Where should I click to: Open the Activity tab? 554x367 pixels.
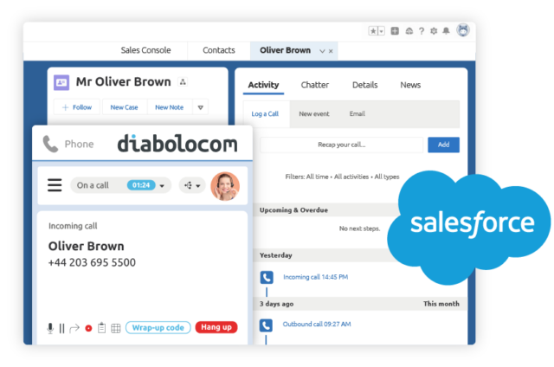pyautogui.click(x=263, y=85)
